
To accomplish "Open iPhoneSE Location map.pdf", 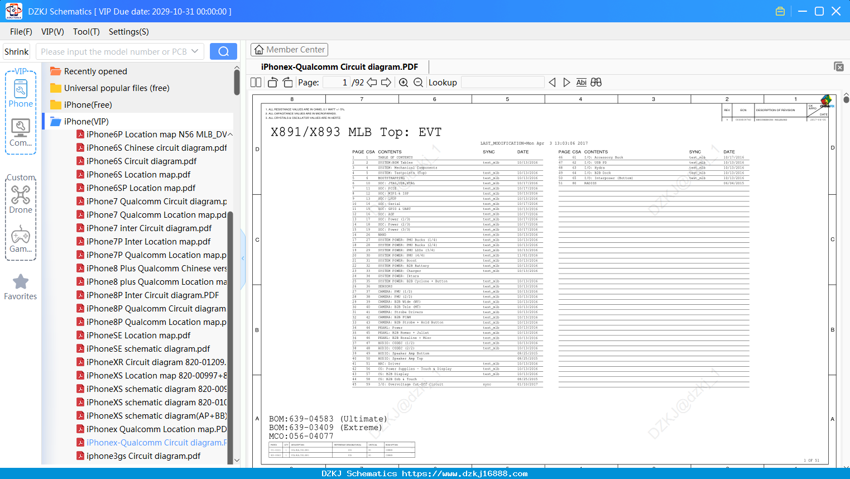I will (133, 336).
